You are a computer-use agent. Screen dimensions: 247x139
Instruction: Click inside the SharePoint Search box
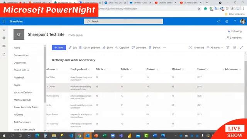[x=123, y=21]
